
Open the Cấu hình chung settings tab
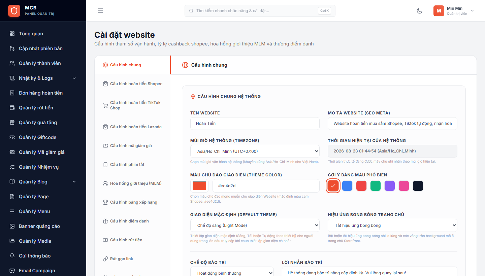[x=133, y=65]
